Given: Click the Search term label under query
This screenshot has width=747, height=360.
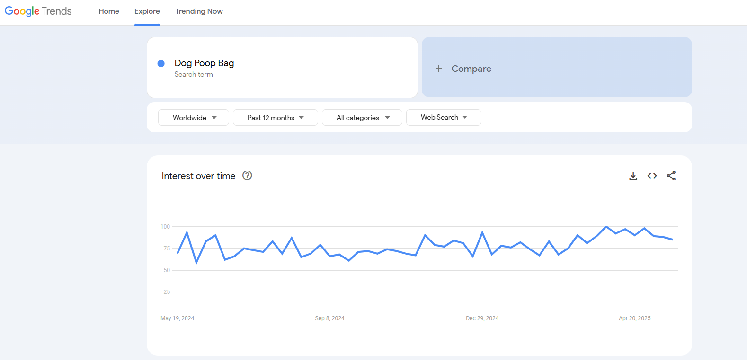Looking at the screenshot, I should tap(194, 74).
